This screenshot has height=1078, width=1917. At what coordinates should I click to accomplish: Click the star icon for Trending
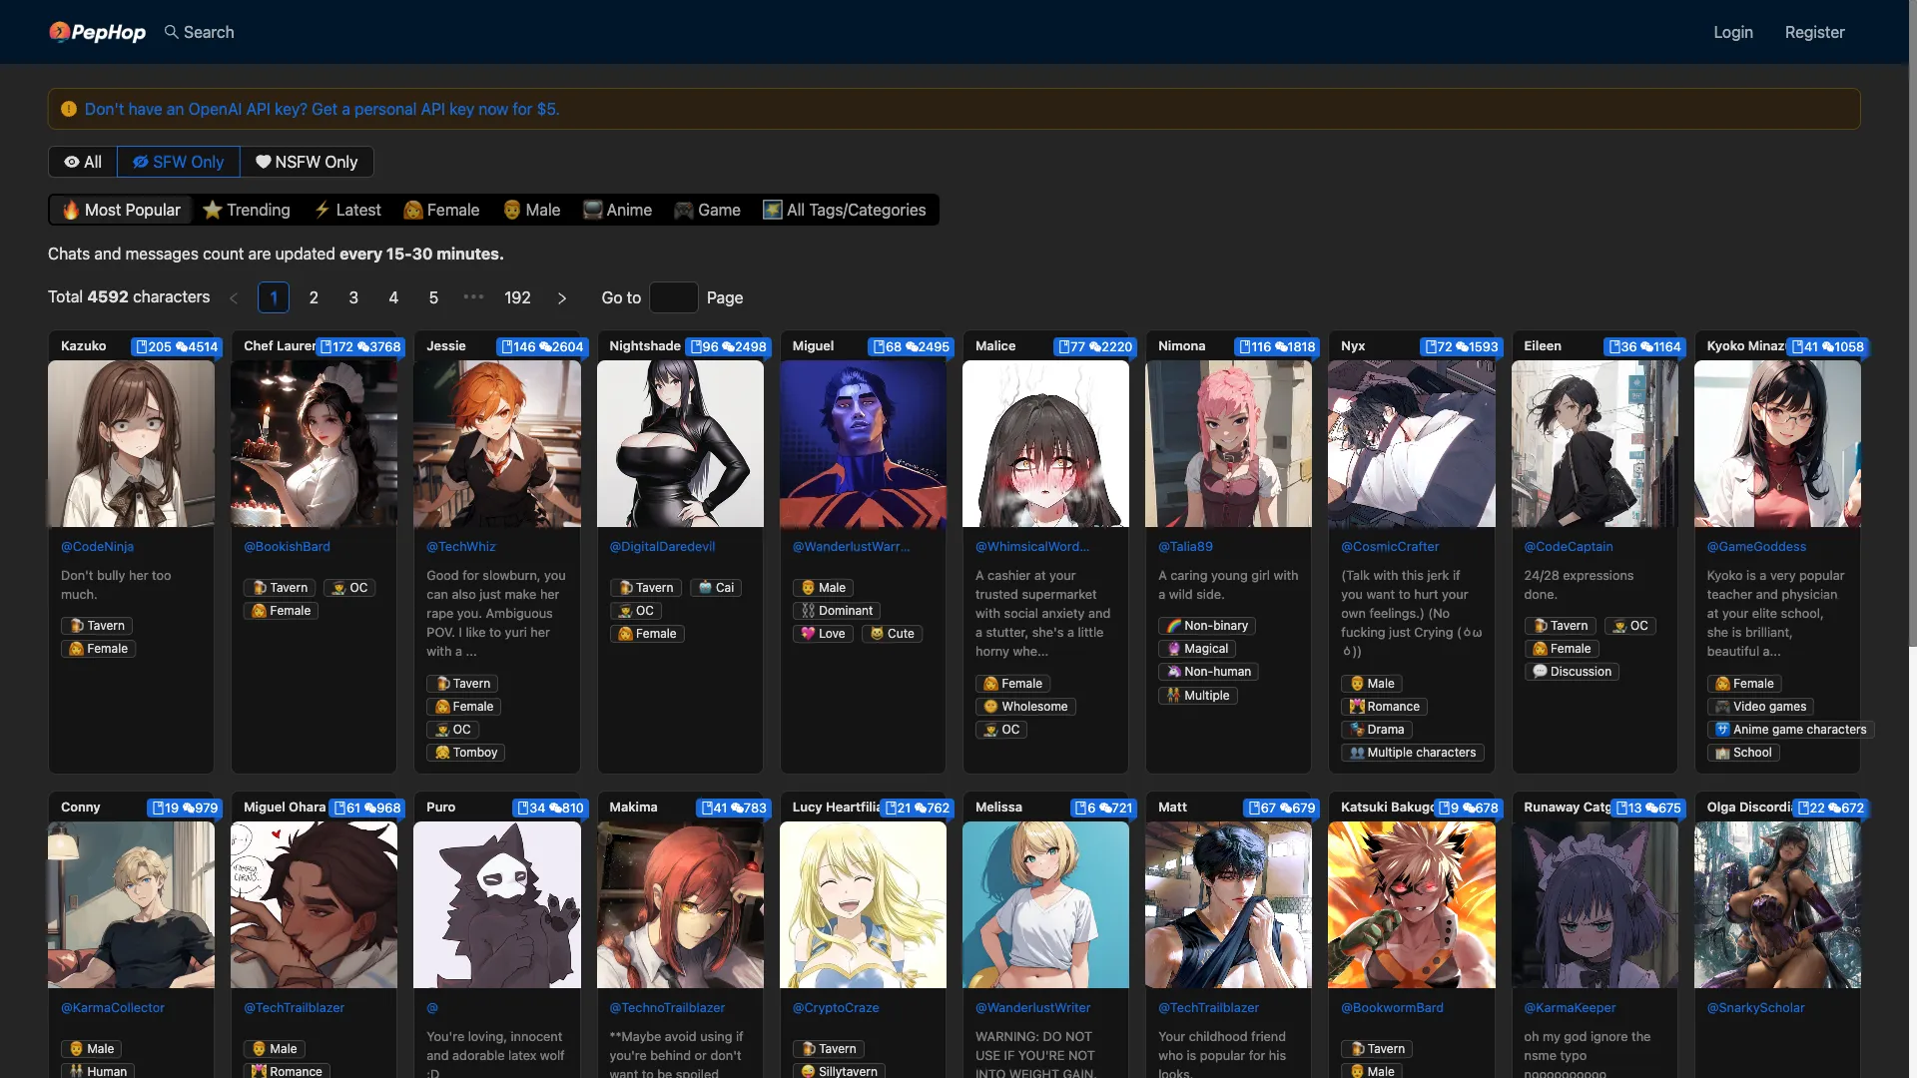[x=212, y=210]
